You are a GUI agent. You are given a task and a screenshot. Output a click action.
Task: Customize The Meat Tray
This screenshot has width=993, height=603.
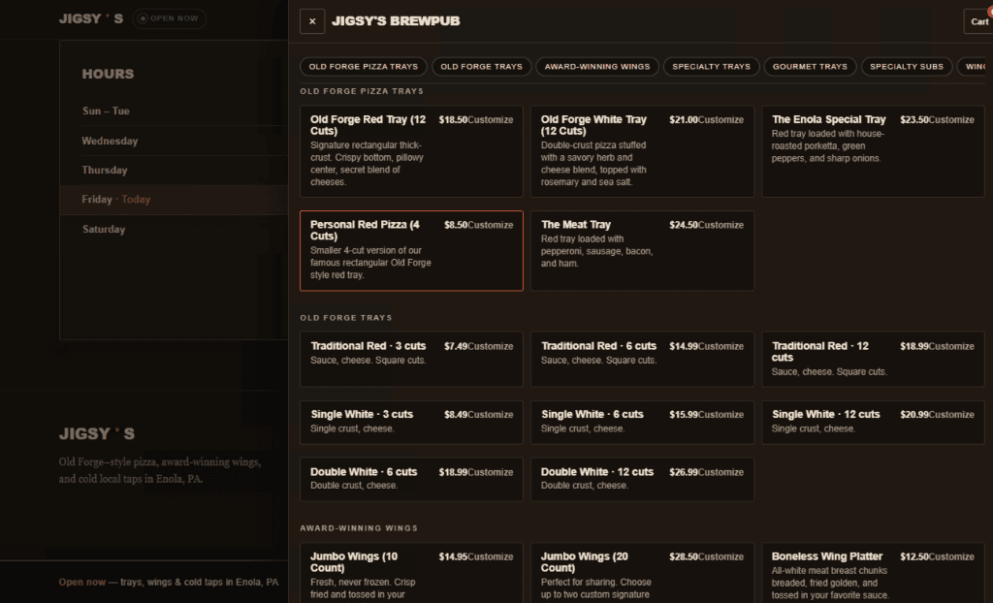(721, 225)
